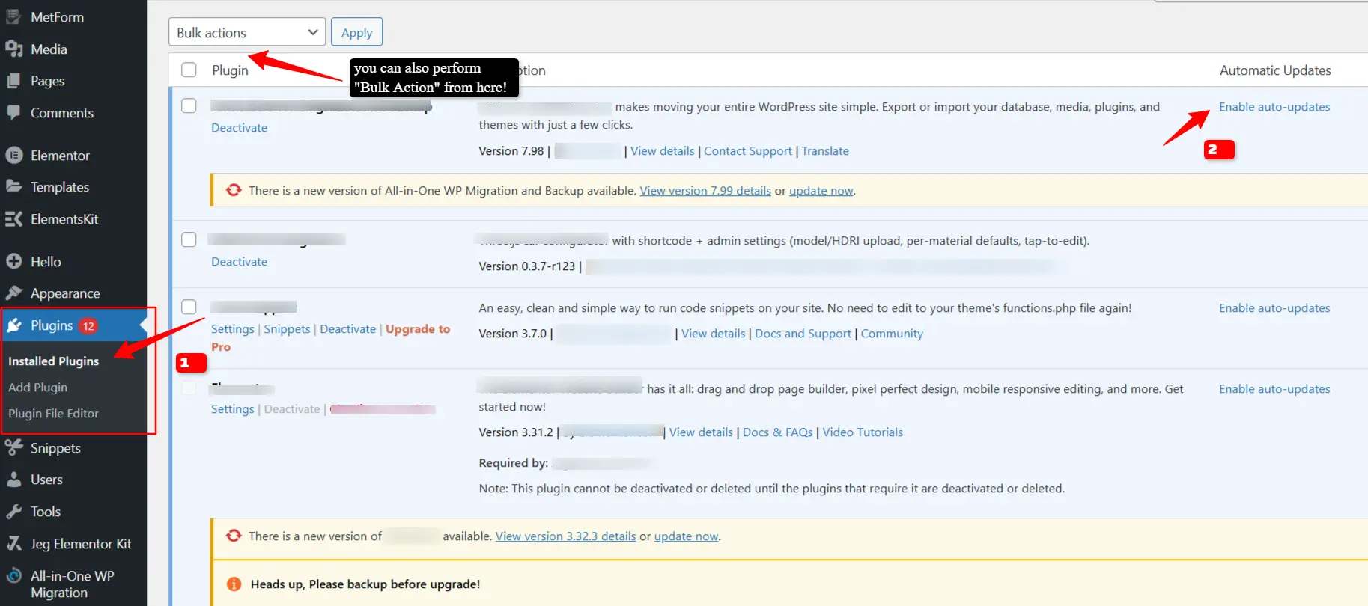This screenshot has width=1368, height=606.
Task: Click the Templates folder icon
Action: [13, 186]
